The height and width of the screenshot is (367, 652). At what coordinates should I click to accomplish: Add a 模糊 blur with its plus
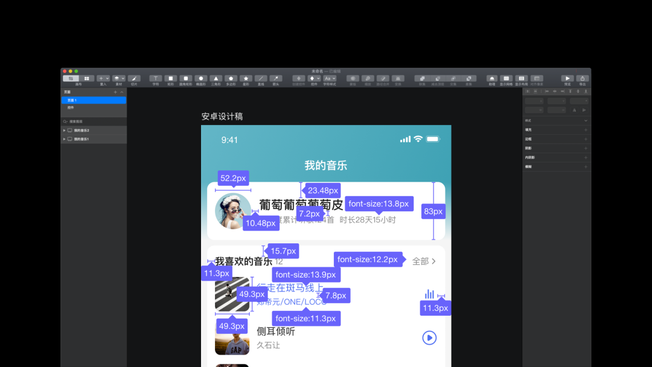click(586, 167)
